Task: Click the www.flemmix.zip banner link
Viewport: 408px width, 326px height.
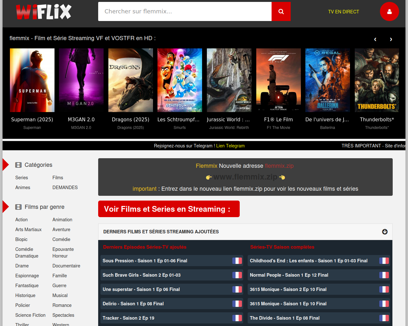Action: tap(245, 177)
